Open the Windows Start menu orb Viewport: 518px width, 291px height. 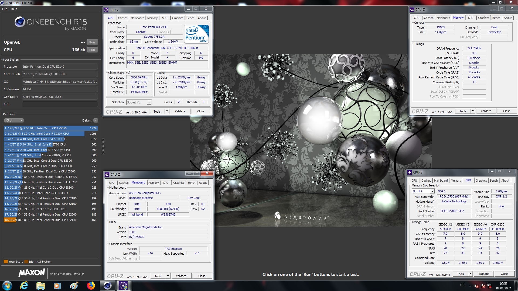tap(7, 286)
